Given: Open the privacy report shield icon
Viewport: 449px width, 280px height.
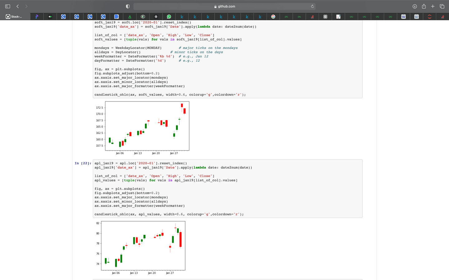Looking at the screenshot, I should [128, 6].
